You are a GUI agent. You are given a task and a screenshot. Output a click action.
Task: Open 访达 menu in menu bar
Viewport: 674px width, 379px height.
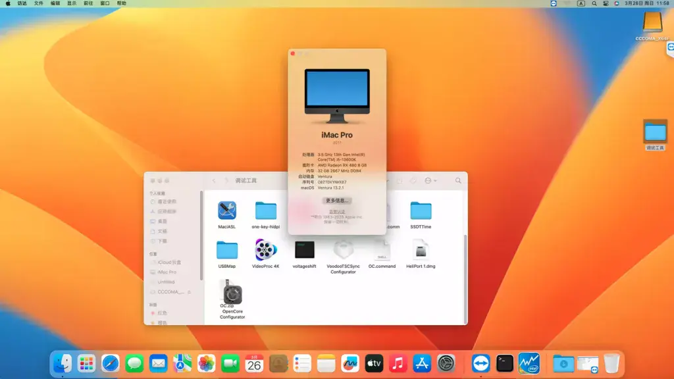point(22,3)
